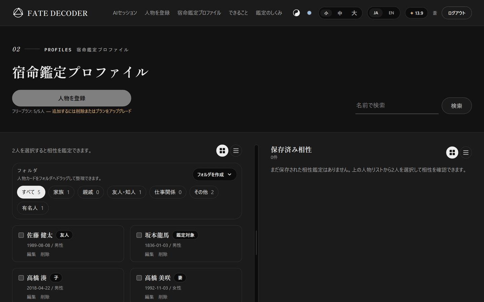Open 宿命鑑定プロファイル nav item

click(x=199, y=13)
